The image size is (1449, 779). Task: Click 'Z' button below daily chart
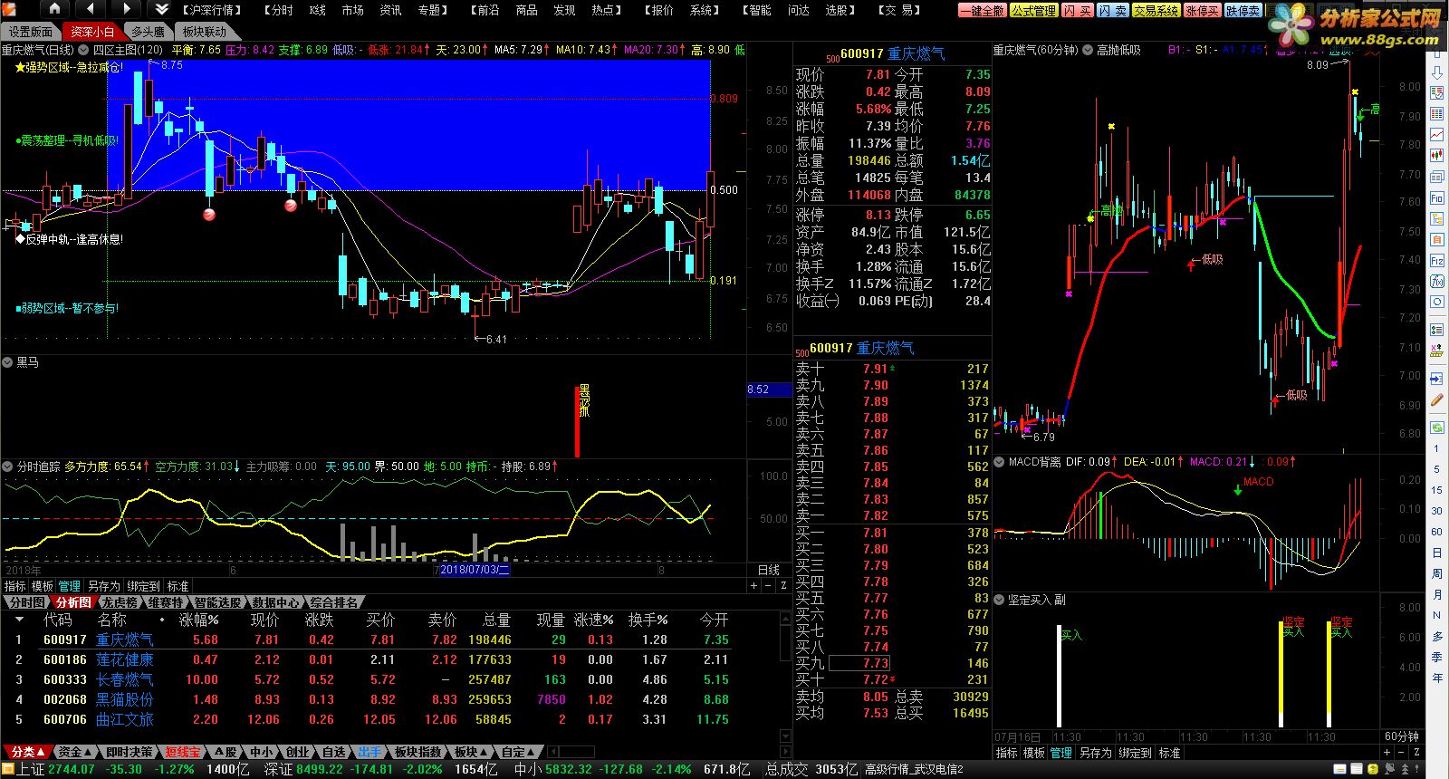pyautogui.click(x=783, y=586)
